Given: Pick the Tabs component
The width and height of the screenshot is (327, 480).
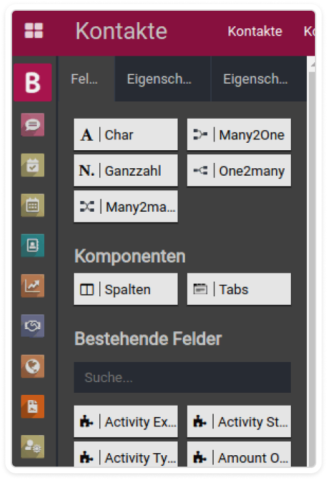Looking at the screenshot, I should click(239, 290).
